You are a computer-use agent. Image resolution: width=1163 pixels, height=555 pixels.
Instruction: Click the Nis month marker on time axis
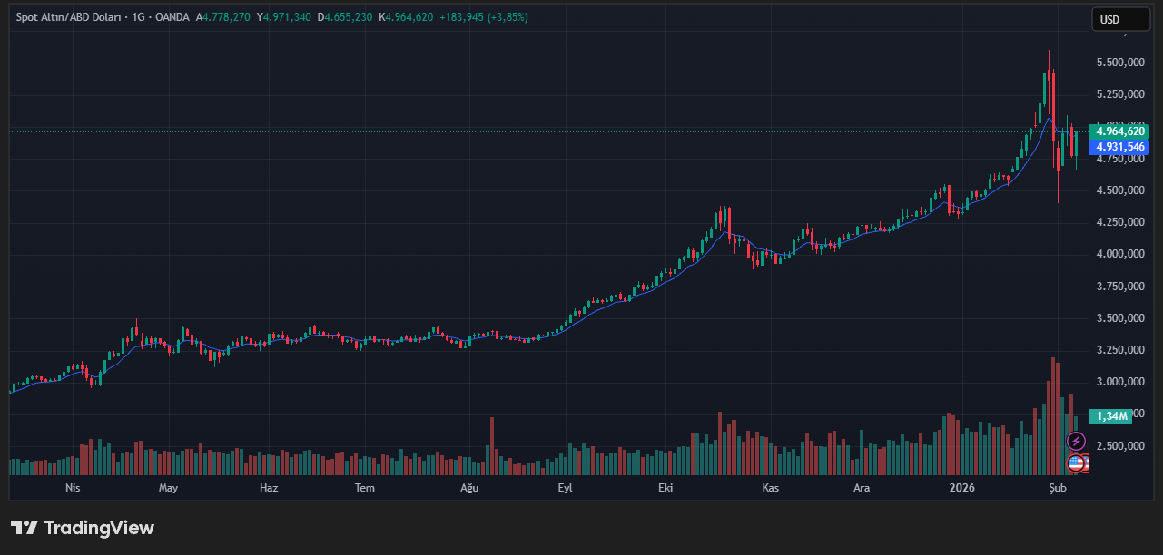click(x=73, y=488)
